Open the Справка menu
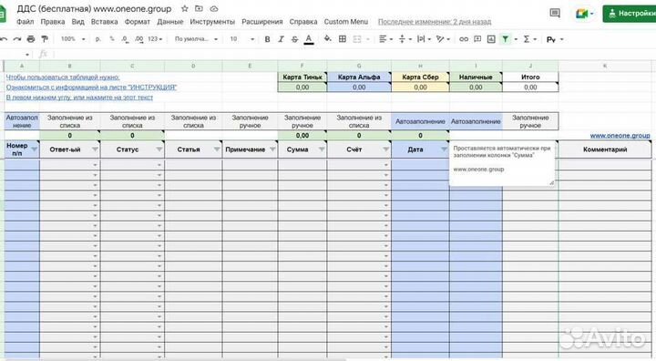Image resolution: width=656 pixels, height=361 pixels. pos(303,22)
